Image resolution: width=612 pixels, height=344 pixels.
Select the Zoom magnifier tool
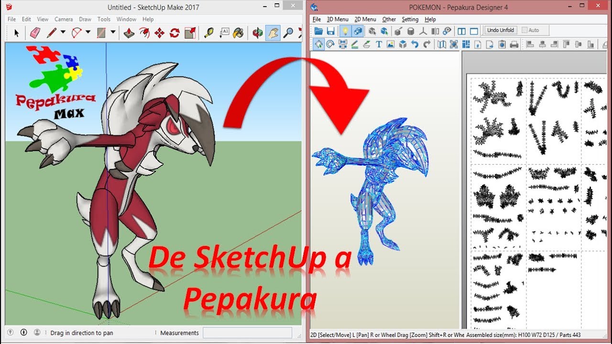pyautogui.click(x=288, y=33)
